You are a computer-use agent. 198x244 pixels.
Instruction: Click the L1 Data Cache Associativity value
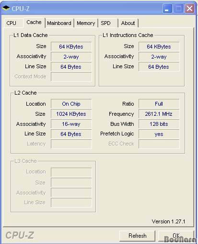pos(71,57)
